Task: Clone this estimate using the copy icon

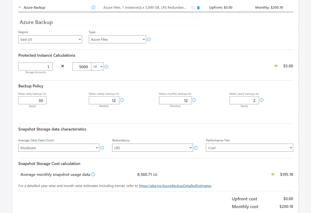Action: pos(192,8)
